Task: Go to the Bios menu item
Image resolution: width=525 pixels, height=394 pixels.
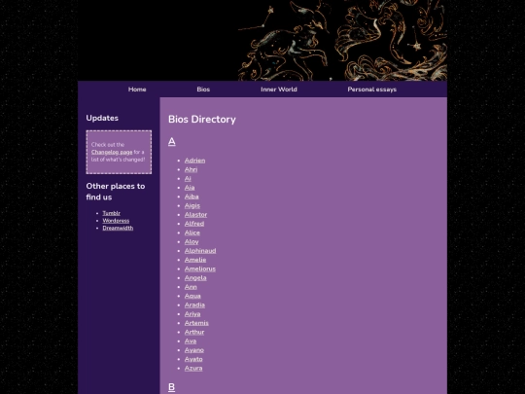Action: (203, 90)
